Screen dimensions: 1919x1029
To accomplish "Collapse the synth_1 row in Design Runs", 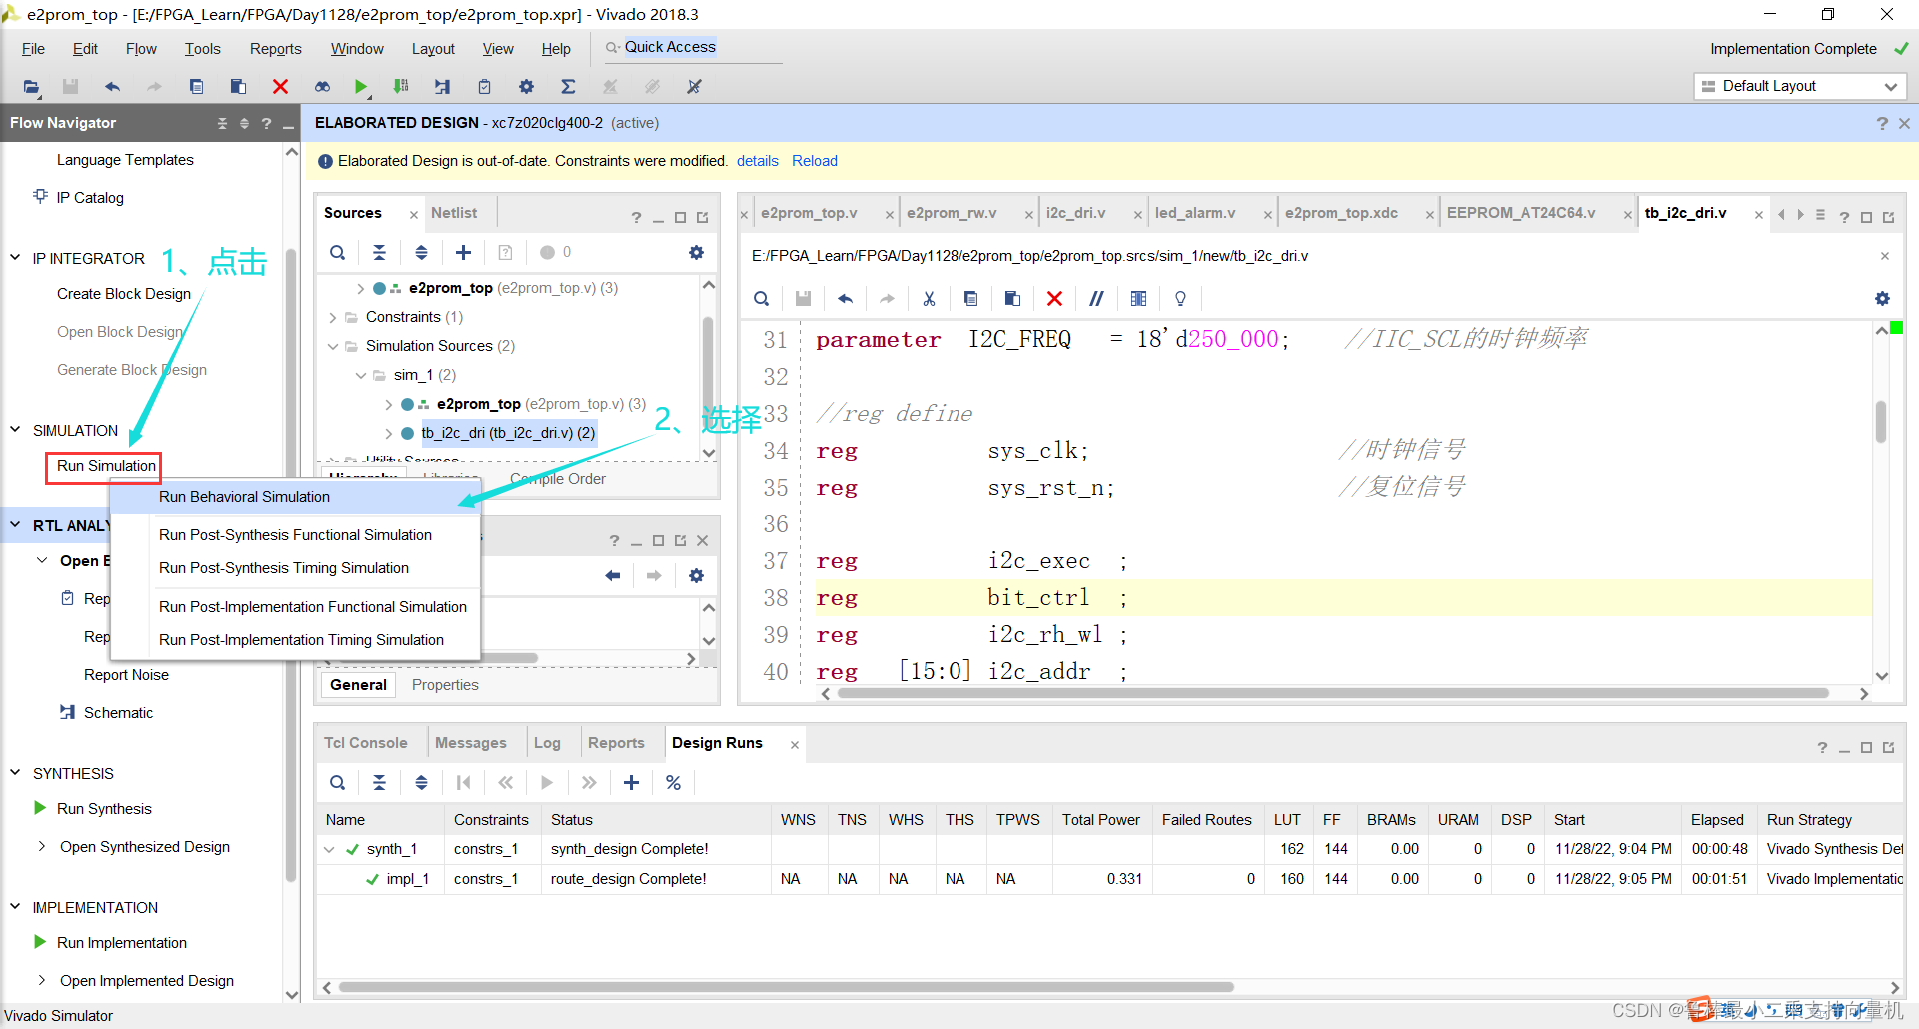I will (x=329, y=849).
